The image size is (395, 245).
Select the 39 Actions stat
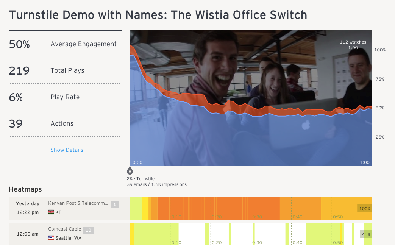coord(66,123)
